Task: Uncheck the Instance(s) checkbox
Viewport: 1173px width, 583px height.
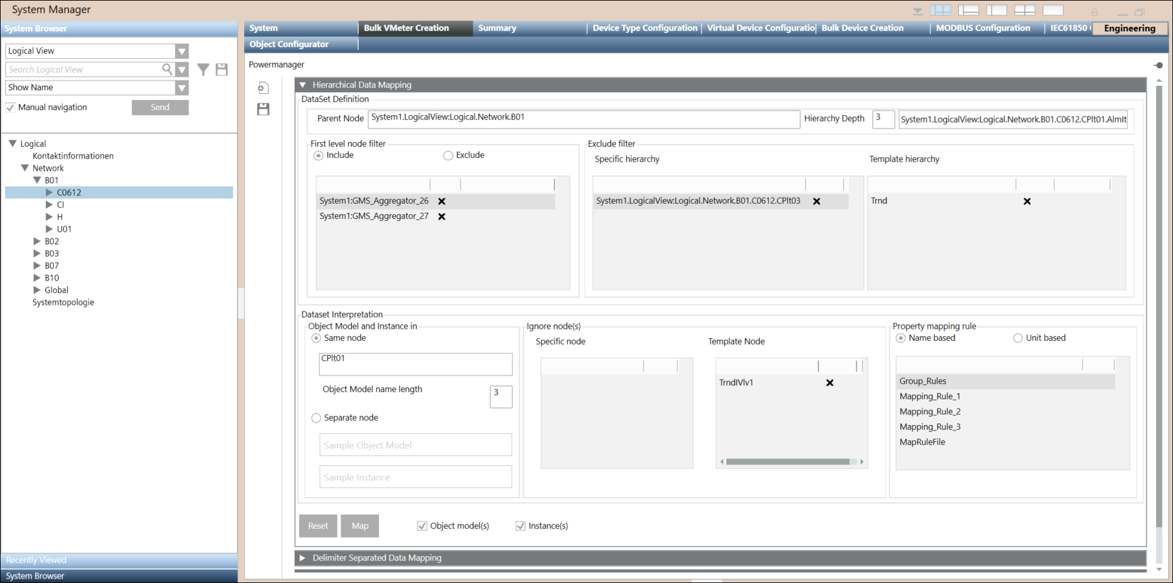Action: click(521, 526)
